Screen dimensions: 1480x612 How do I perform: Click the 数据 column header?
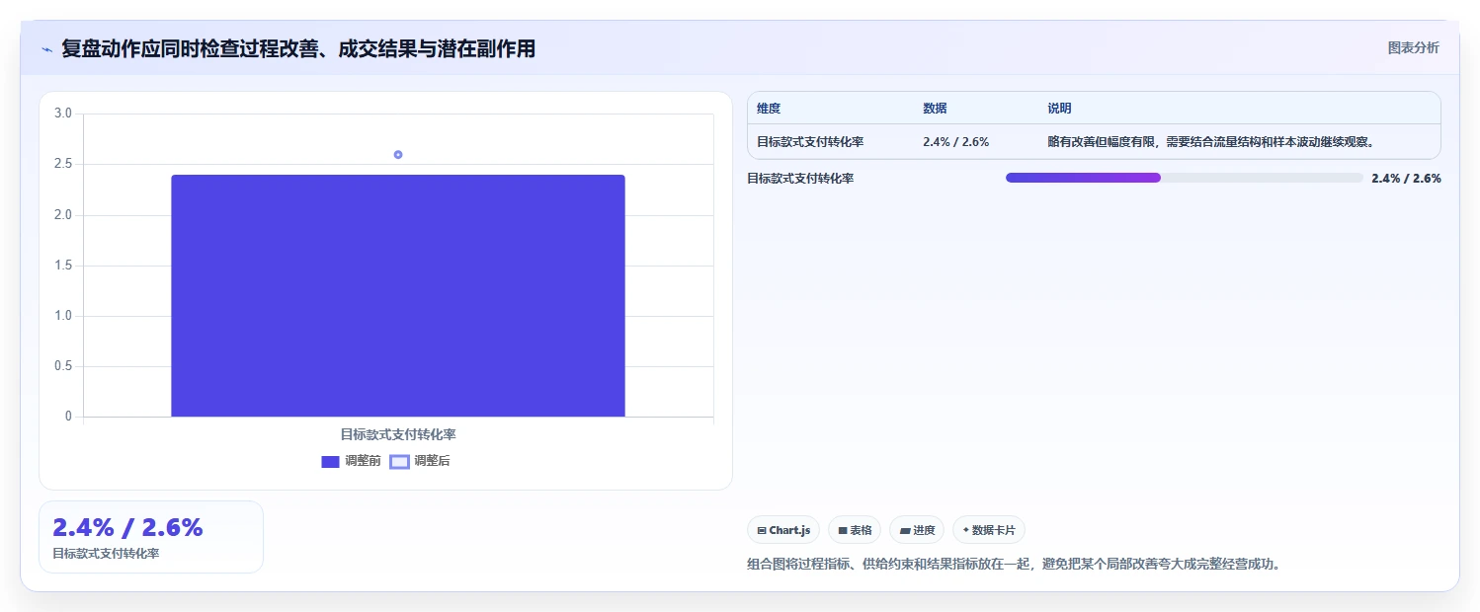935,109
